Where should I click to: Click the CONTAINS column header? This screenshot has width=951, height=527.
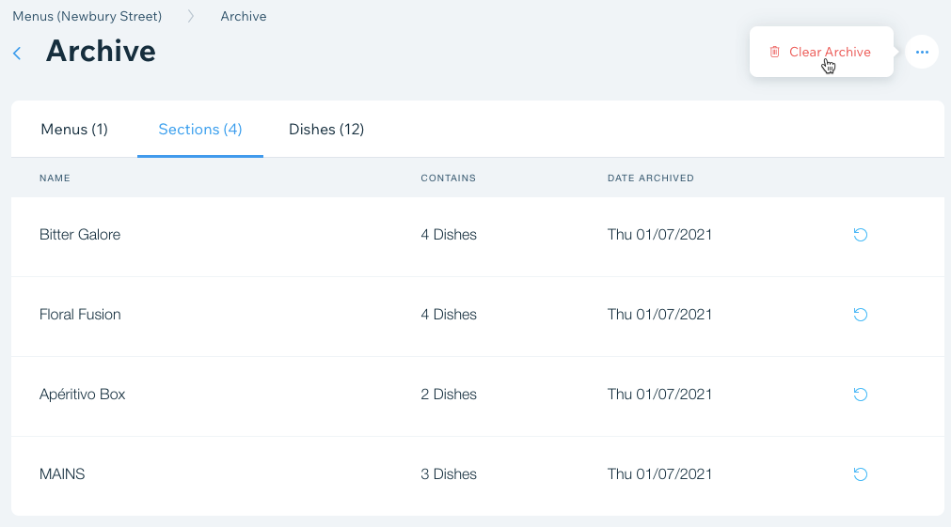(448, 178)
